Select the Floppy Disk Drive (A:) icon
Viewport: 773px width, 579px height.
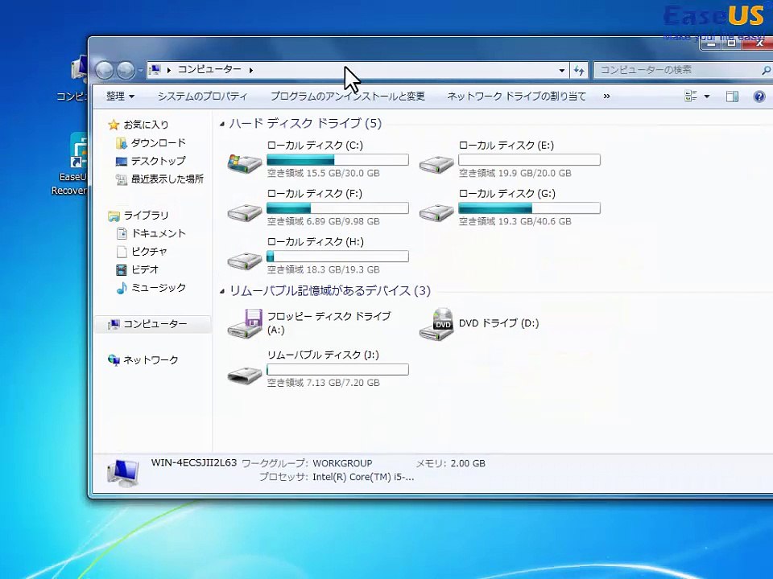click(x=246, y=323)
